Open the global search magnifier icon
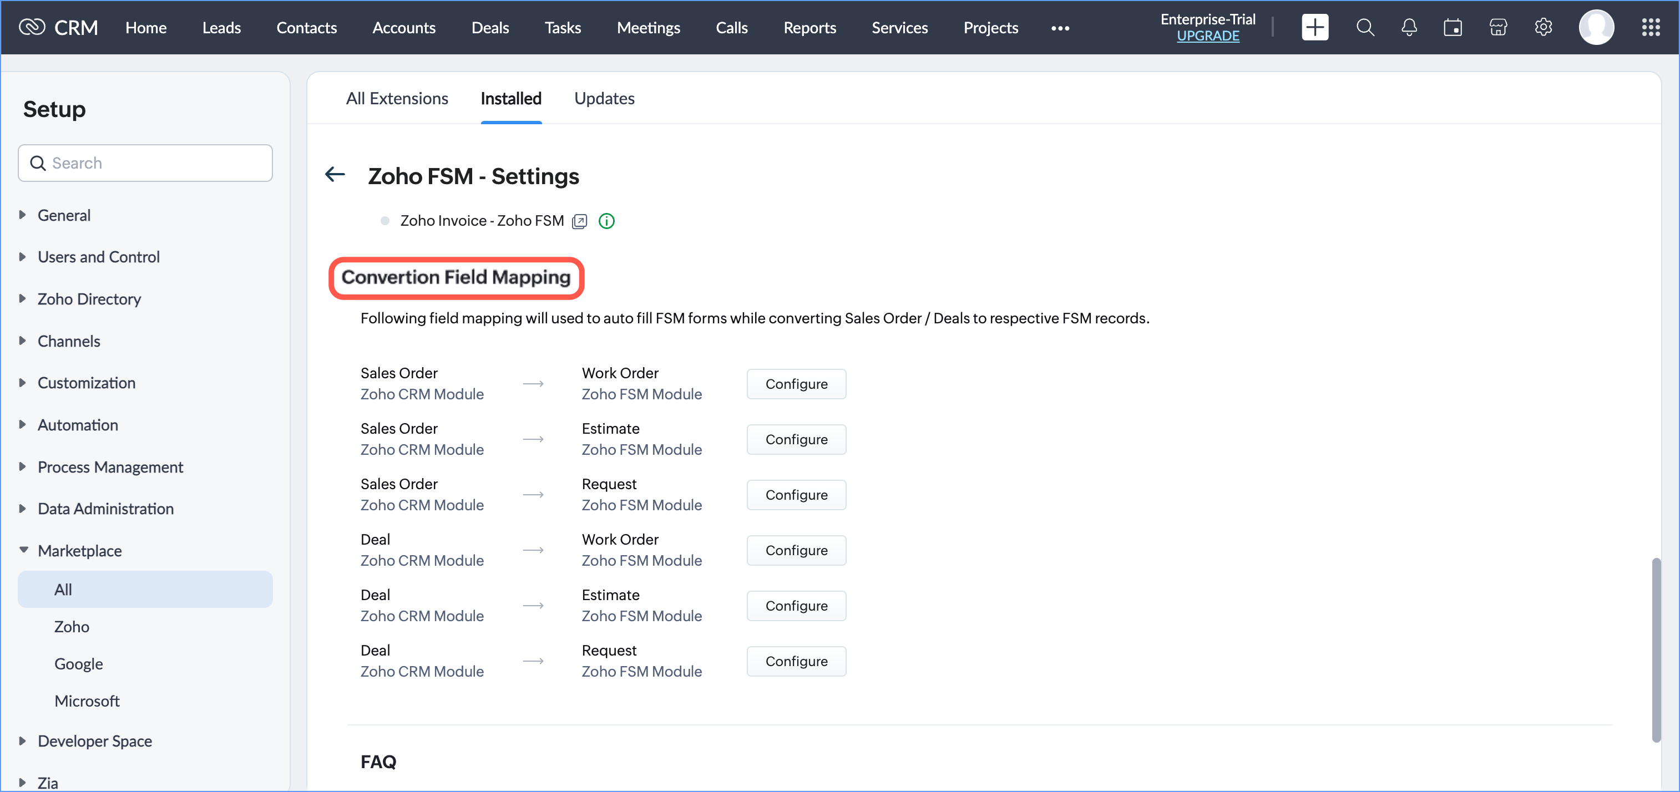Viewport: 1680px width, 792px height. 1365,27
